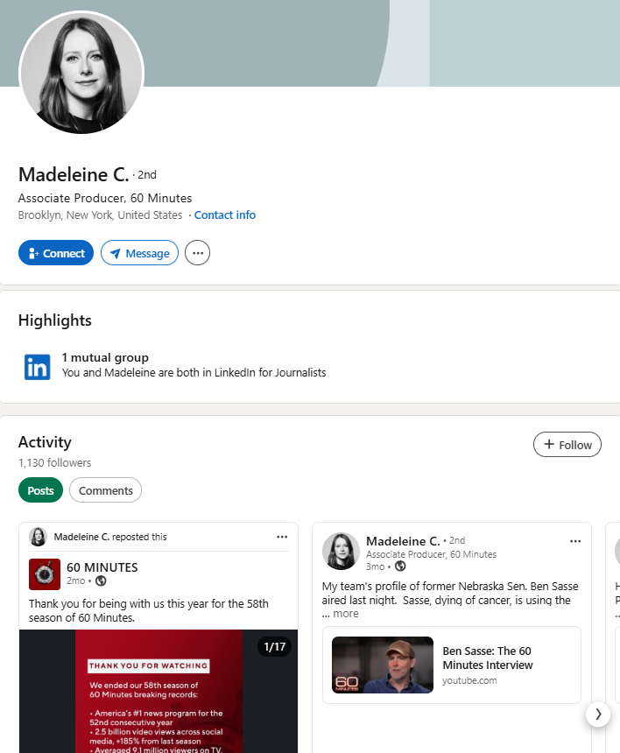620x753 pixels.
Task: Open the 60 MINUTES page name link
Action: [102, 567]
